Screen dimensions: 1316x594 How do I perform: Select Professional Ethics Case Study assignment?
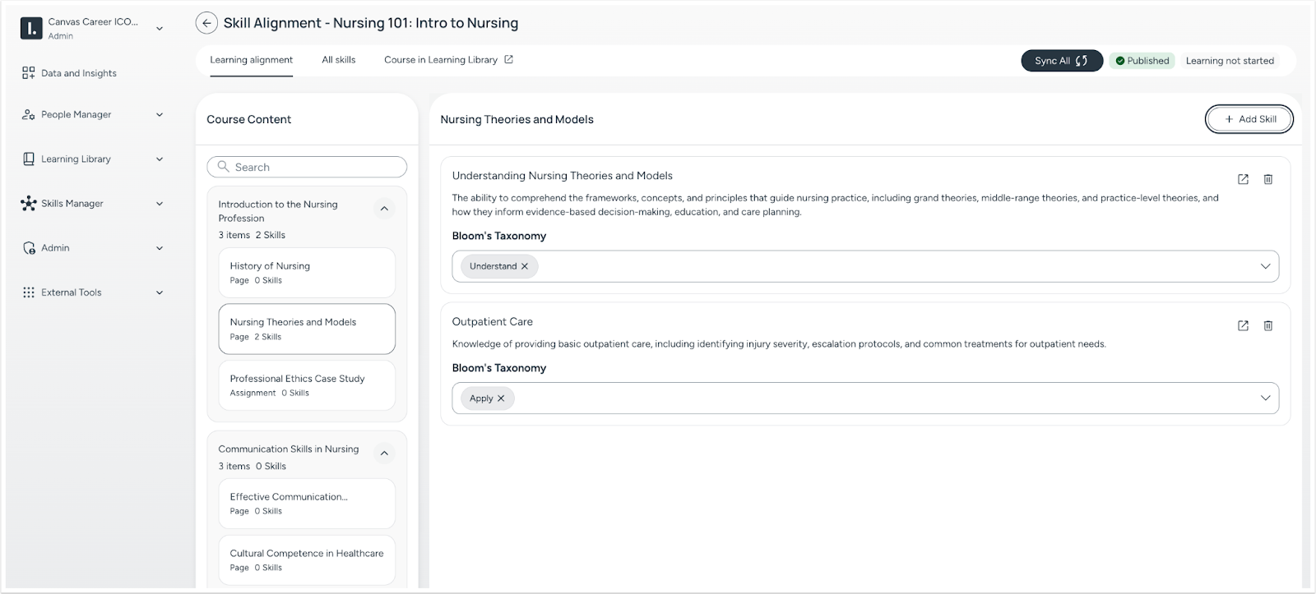pyautogui.click(x=307, y=385)
